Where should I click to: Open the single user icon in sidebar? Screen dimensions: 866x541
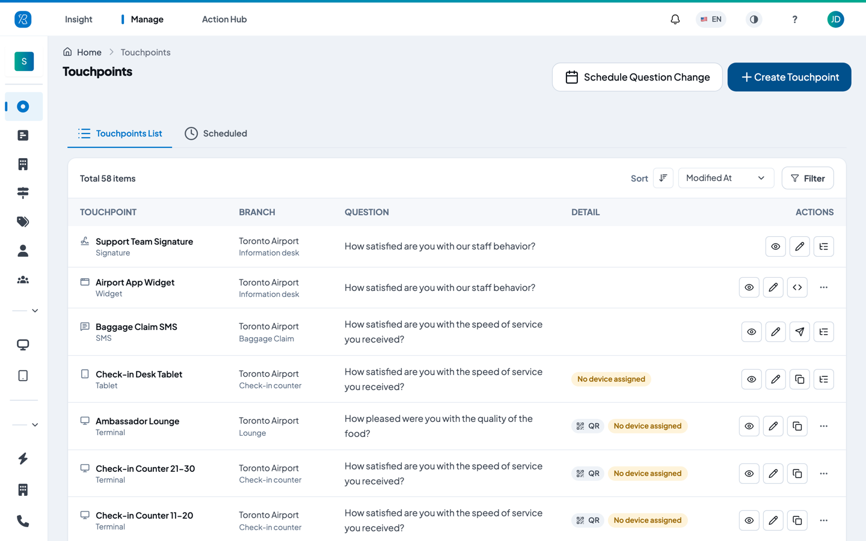pos(23,251)
